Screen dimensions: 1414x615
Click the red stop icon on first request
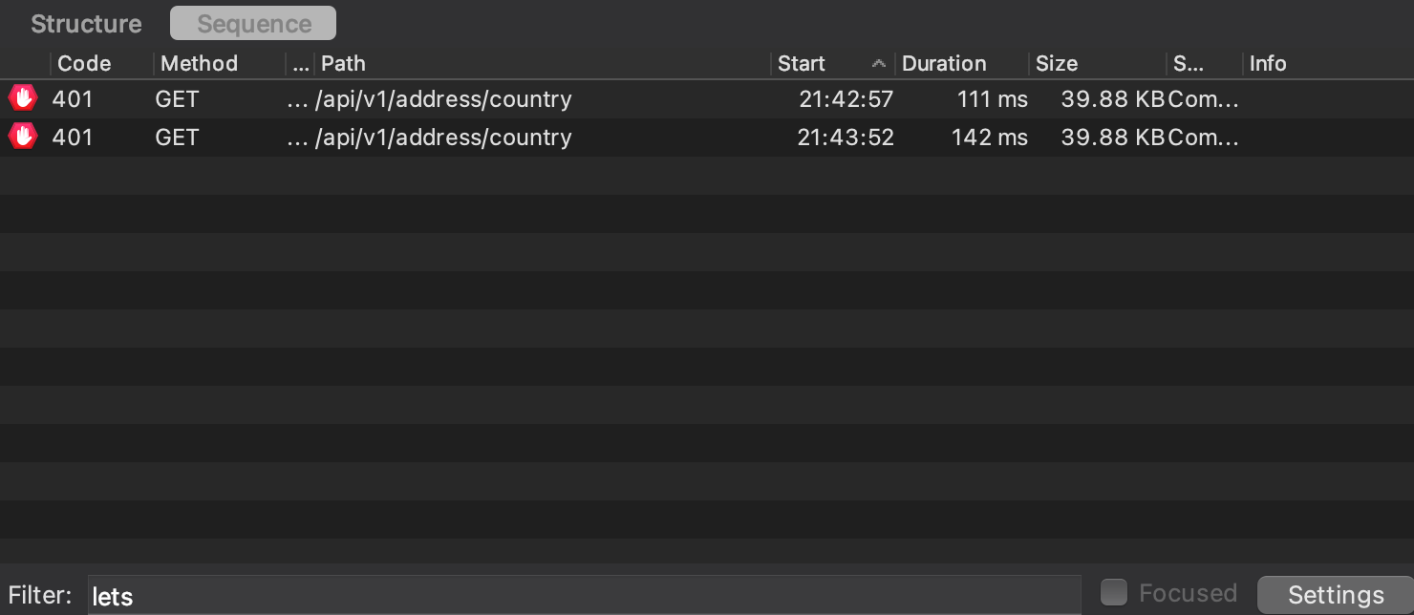click(x=22, y=98)
